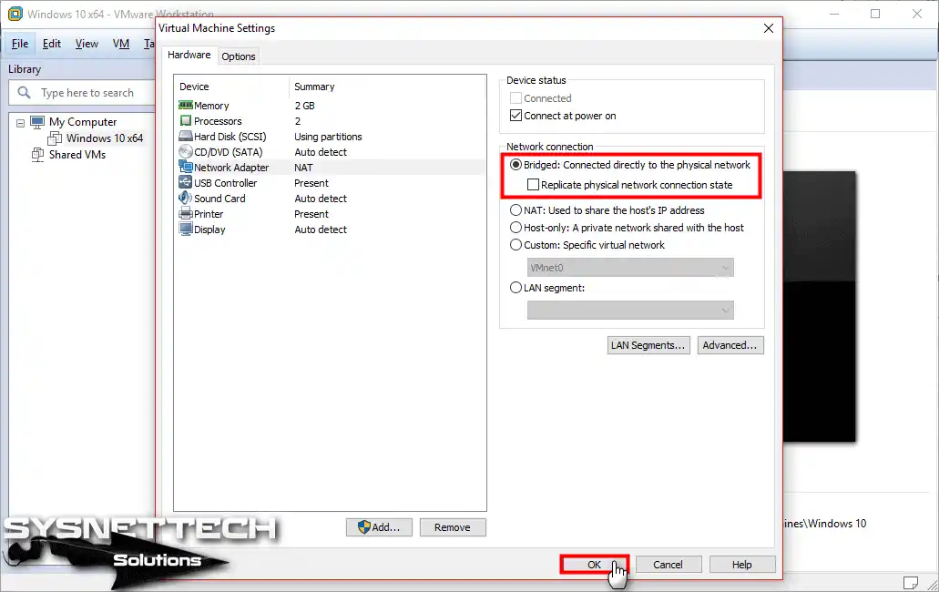The width and height of the screenshot is (939, 592).
Task: Open LAN Segments... dialog
Action: tap(648, 345)
